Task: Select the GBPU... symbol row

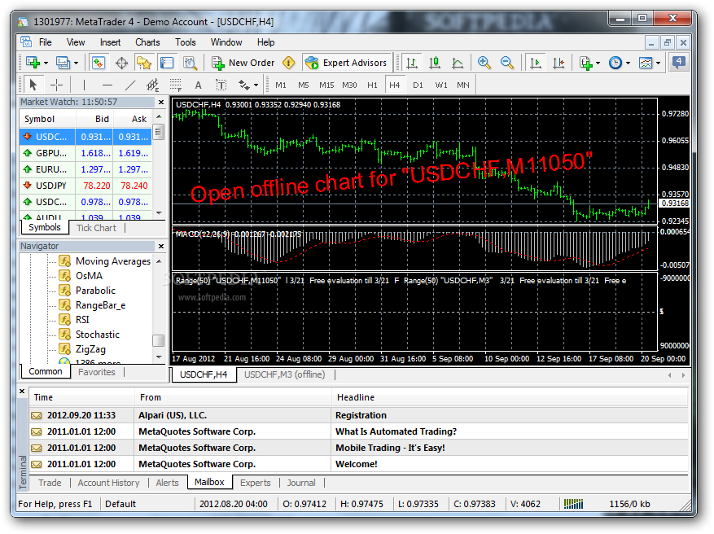Action: click(x=85, y=153)
